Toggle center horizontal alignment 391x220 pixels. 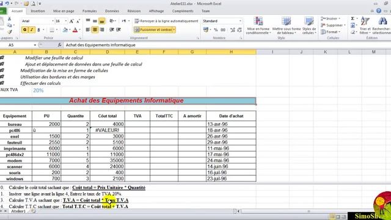[x=95, y=30]
